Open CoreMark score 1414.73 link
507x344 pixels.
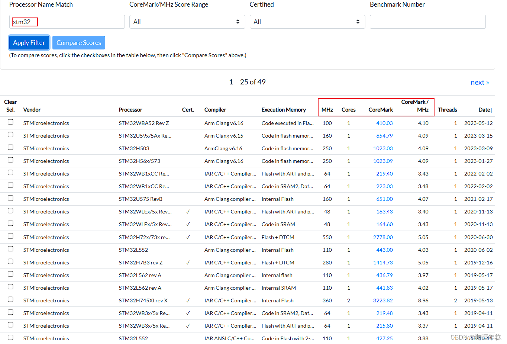[x=383, y=263]
